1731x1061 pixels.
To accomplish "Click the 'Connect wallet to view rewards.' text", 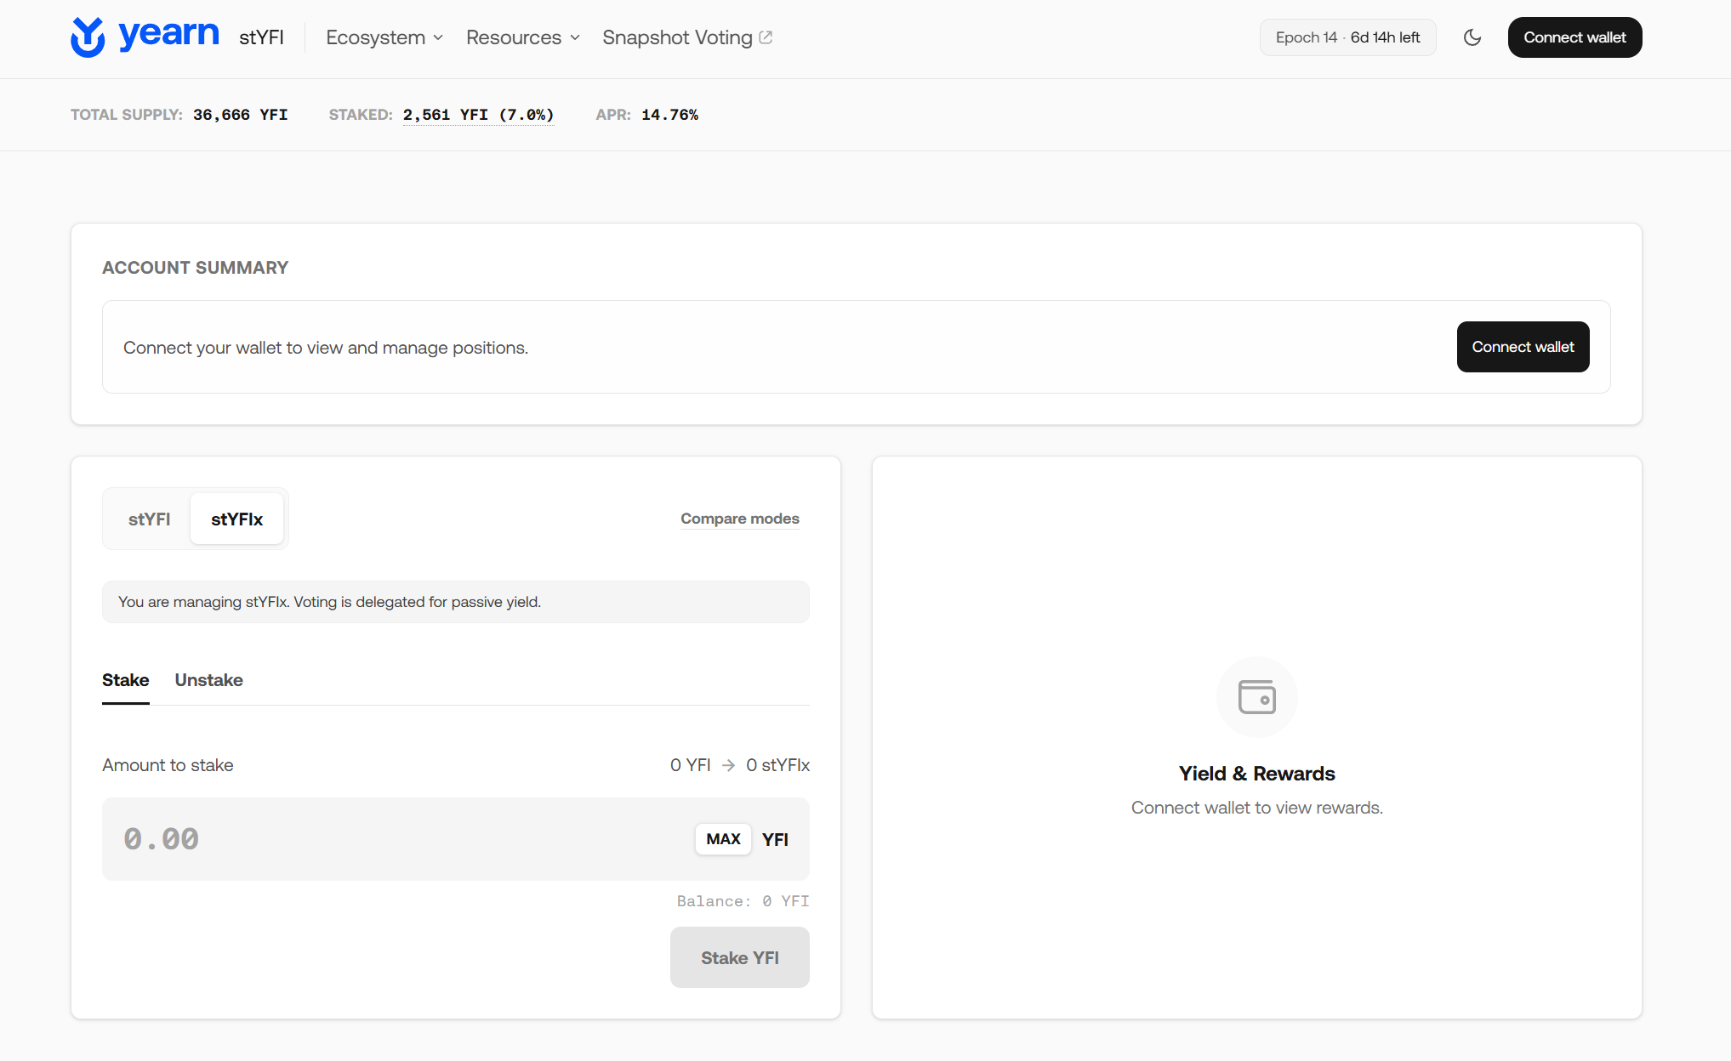I will (x=1257, y=808).
